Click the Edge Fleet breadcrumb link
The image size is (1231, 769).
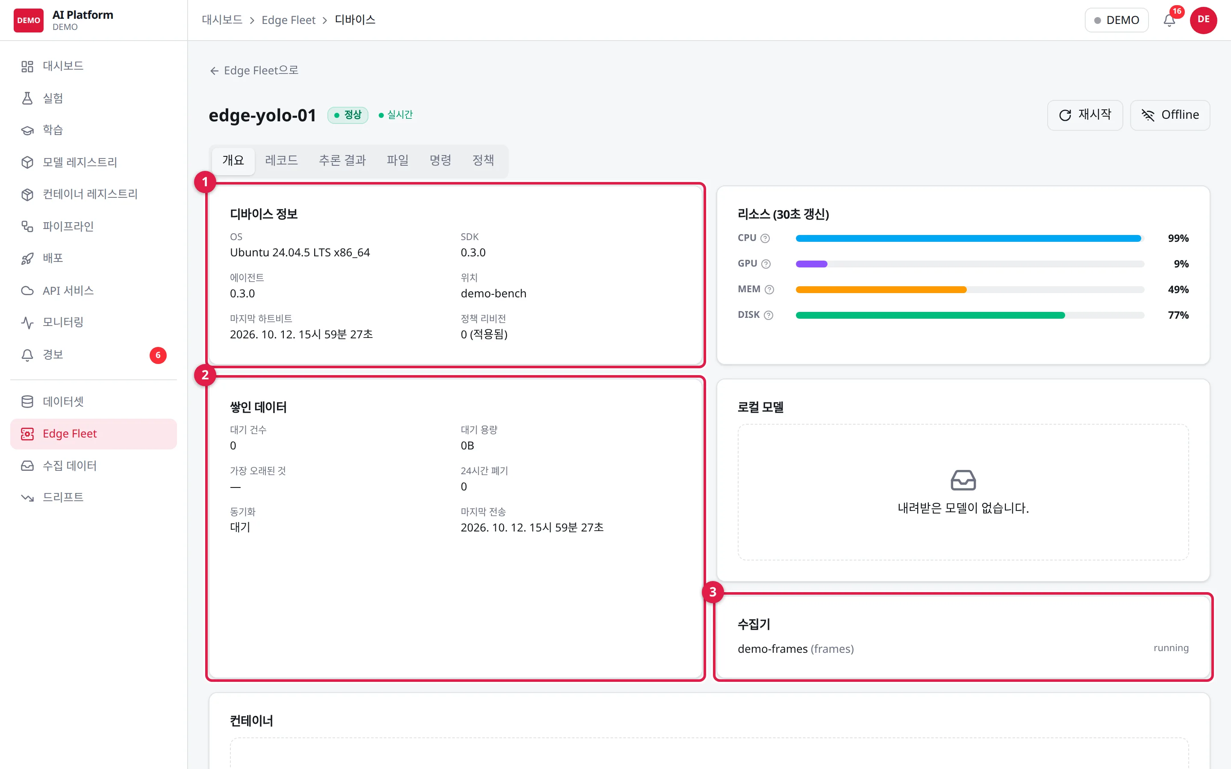click(289, 21)
